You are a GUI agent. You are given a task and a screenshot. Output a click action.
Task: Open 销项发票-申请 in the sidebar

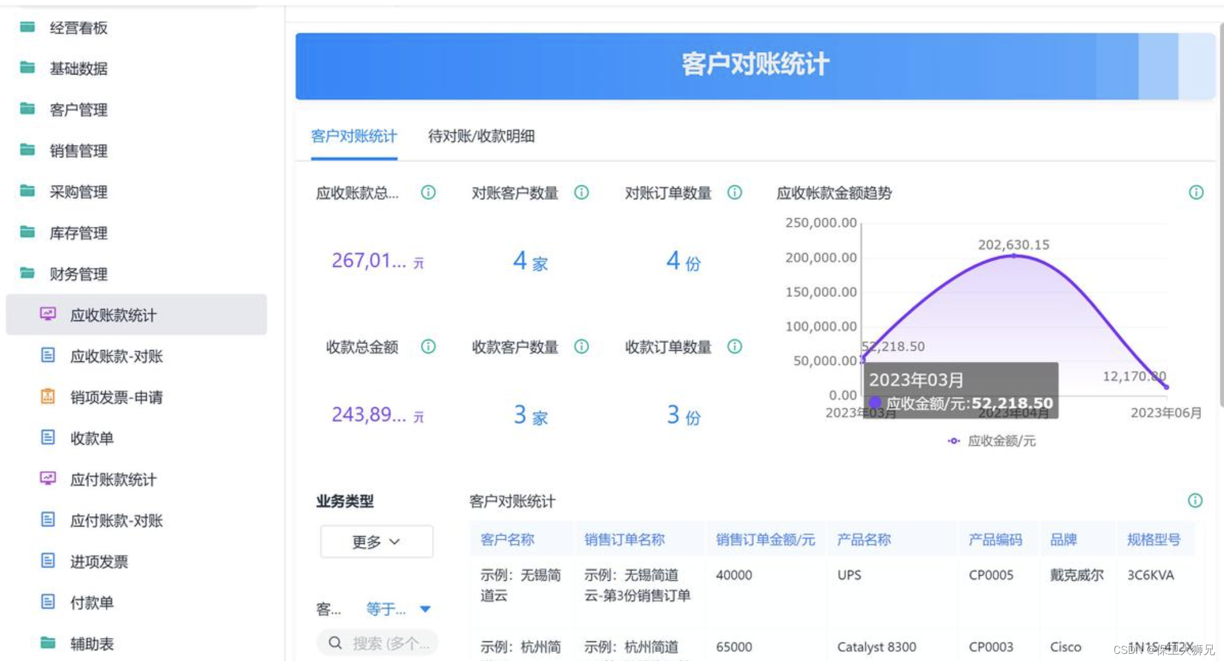coord(116,397)
